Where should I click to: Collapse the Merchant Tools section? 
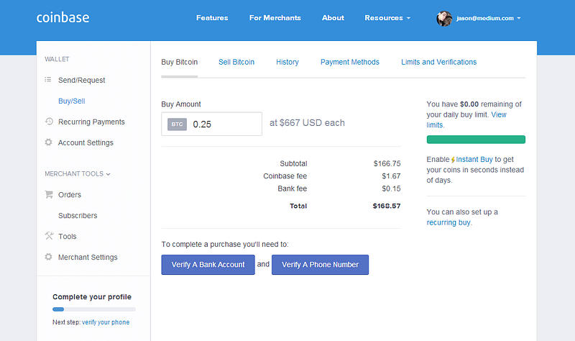coord(78,173)
